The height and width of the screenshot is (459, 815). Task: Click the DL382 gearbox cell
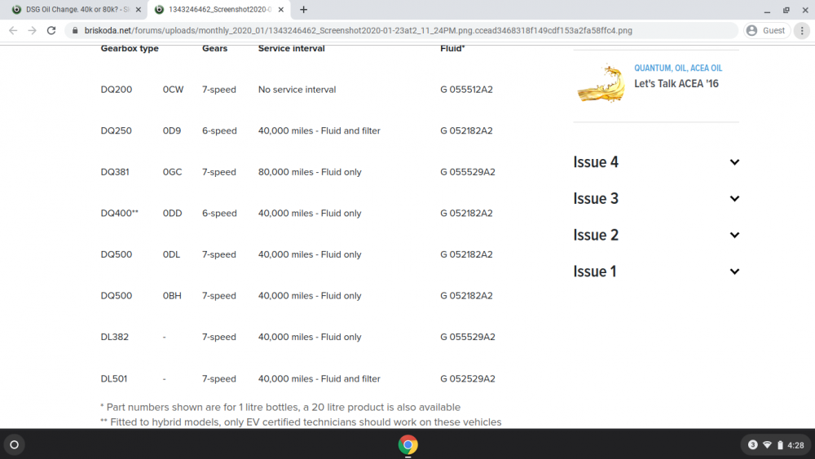(114, 337)
